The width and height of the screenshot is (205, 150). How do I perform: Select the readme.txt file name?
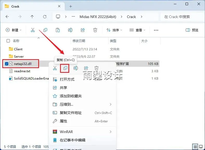(22, 71)
